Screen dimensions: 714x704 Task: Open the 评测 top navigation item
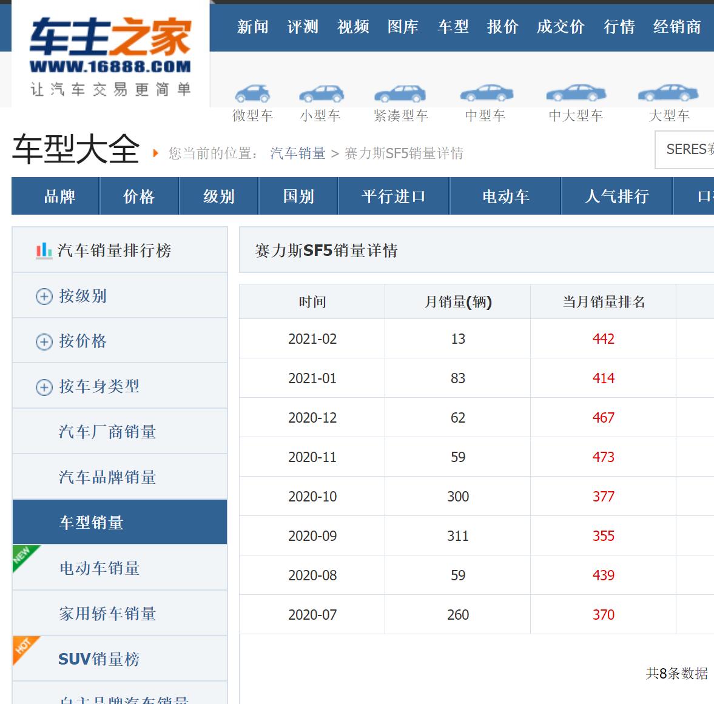click(x=303, y=27)
